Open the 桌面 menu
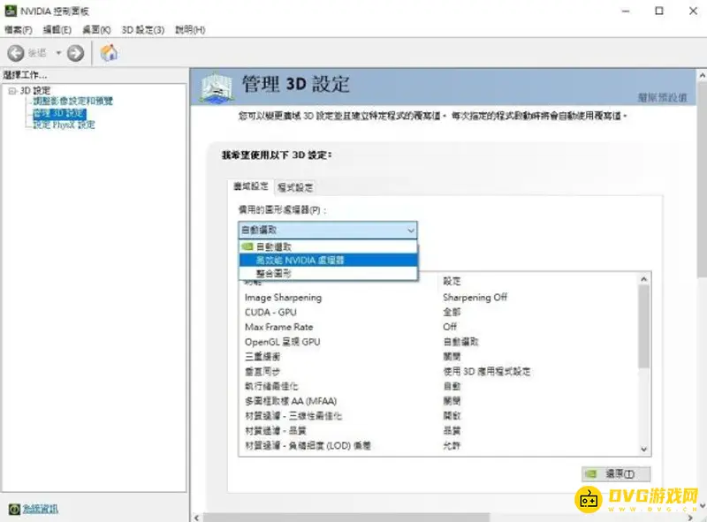707x522 pixels. tap(95, 29)
